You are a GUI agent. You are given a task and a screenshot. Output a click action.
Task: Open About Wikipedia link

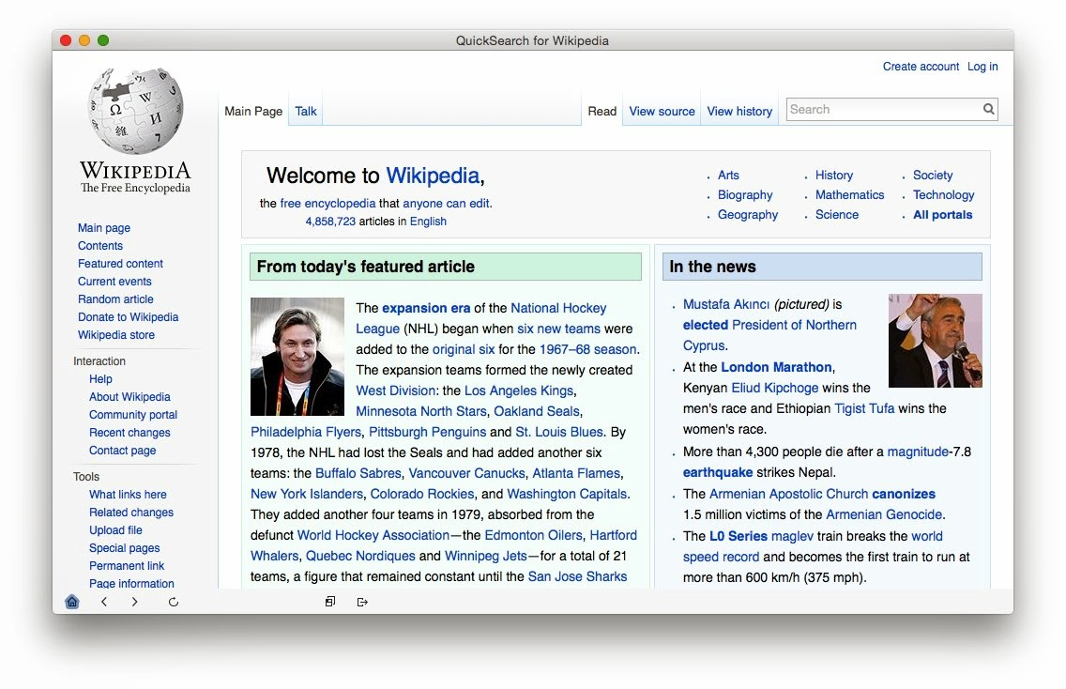click(129, 396)
